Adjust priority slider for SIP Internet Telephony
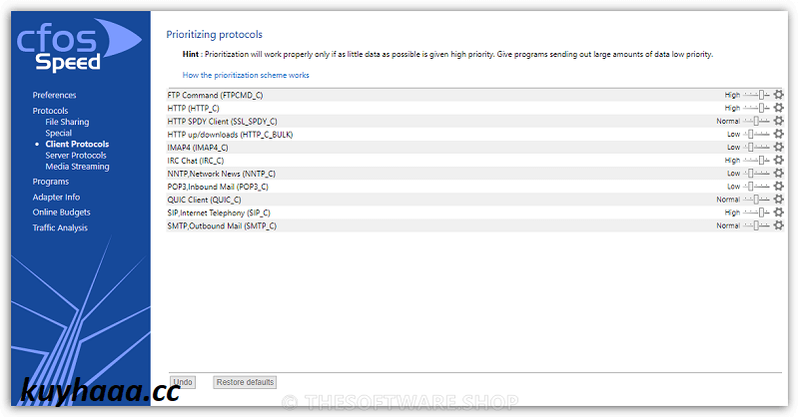The width and height of the screenshot is (799, 417). (x=756, y=212)
